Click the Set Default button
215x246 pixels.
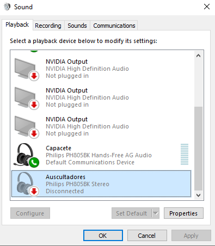coord(131,213)
